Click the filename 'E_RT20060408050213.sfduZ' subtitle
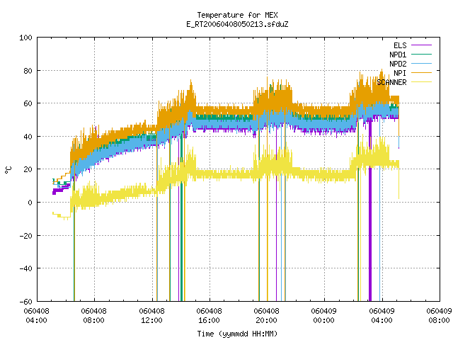The height and width of the screenshot is (340, 453). (x=237, y=24)
